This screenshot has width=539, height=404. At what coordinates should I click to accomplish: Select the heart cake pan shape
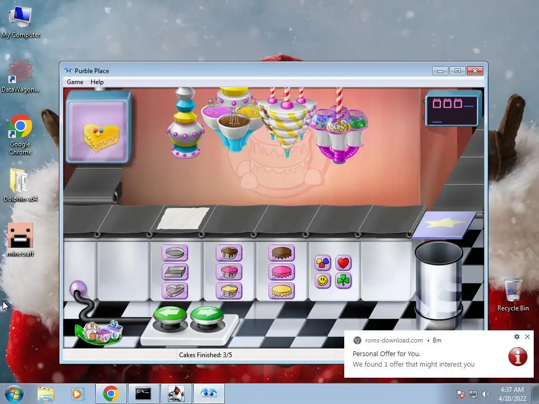[175, 291]
